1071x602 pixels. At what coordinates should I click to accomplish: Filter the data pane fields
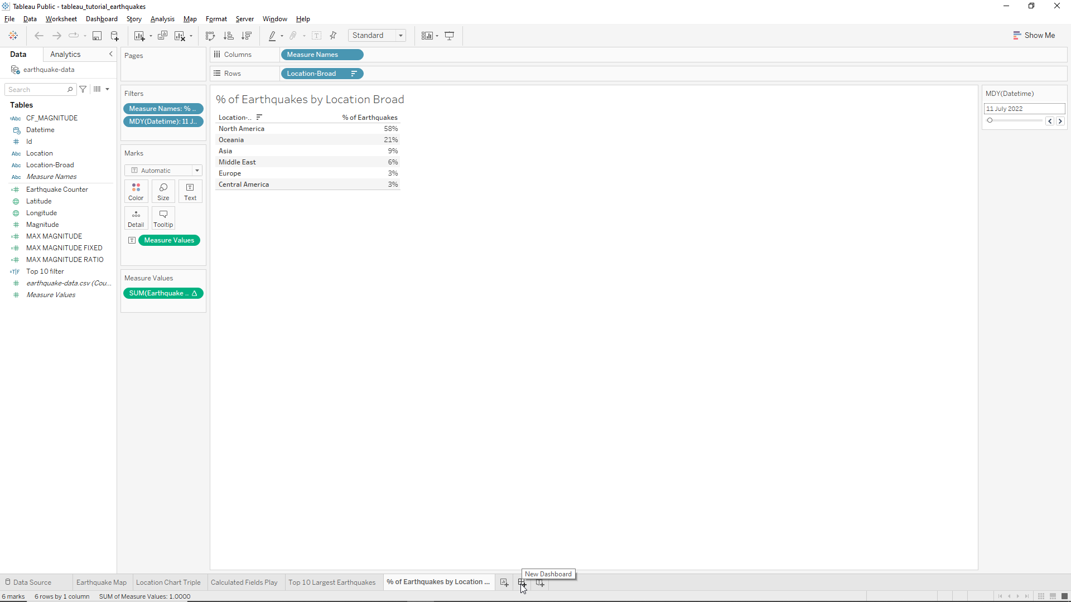point(83,89)
